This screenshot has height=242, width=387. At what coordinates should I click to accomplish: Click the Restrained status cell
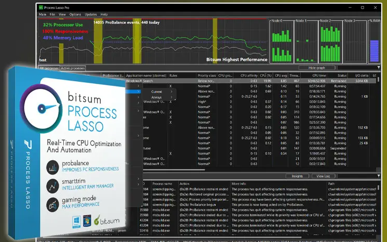coord(338,81)
